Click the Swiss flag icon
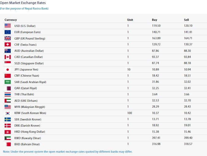The width and height of the screenshot is (207, 156). [8, 44]
